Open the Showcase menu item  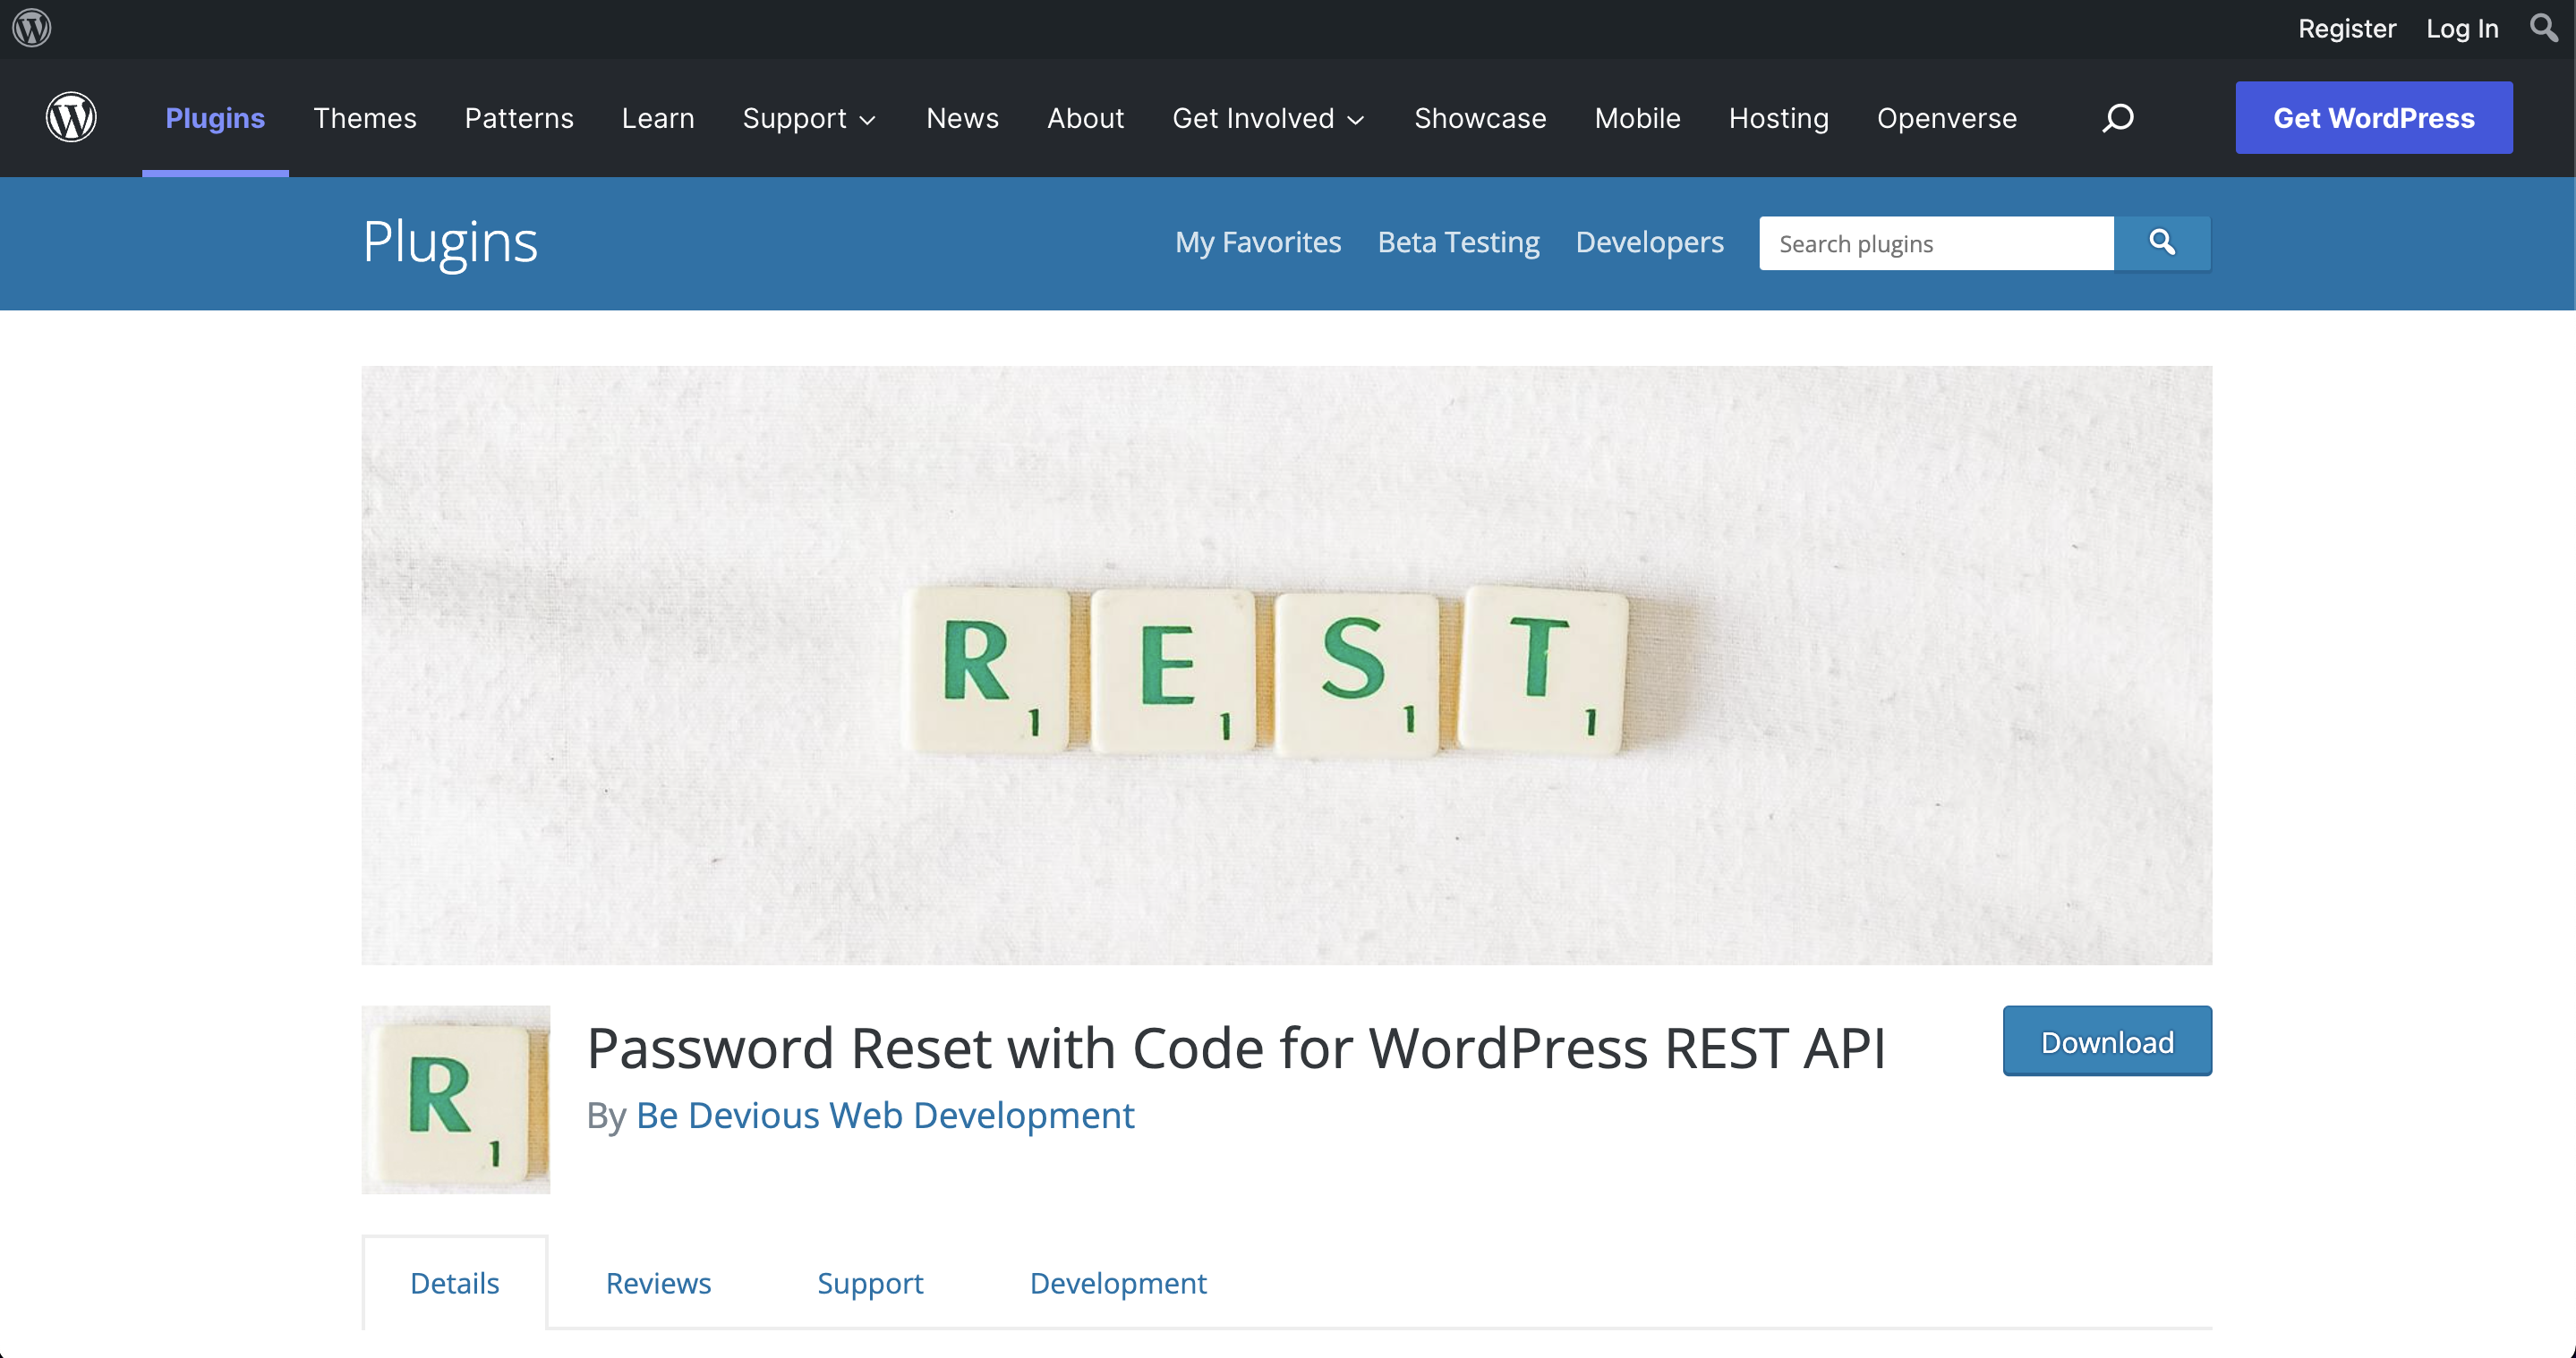1480,118
